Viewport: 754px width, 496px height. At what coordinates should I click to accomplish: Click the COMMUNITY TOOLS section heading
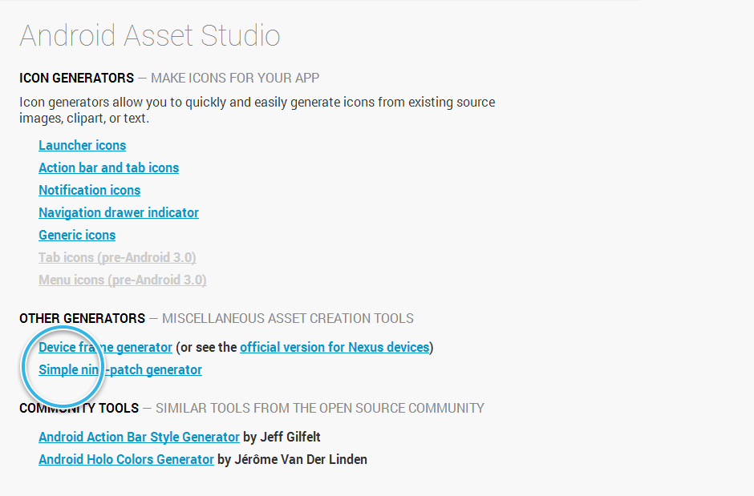click(x=79, y=408)
